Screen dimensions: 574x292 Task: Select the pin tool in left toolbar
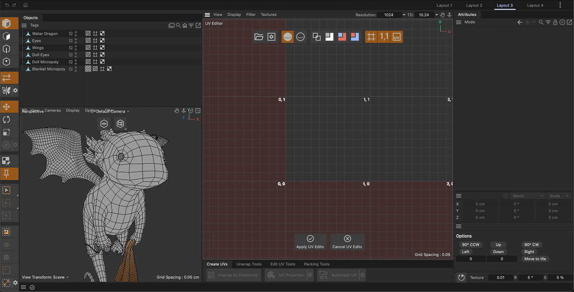[x=7, y=173]
